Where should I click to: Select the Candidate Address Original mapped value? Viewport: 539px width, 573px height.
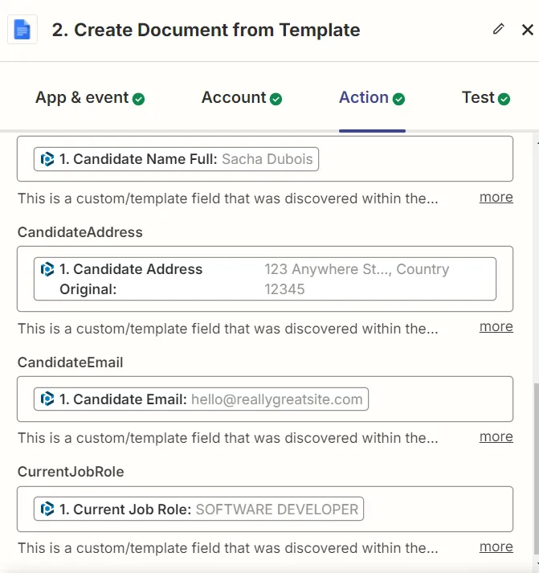265,279
